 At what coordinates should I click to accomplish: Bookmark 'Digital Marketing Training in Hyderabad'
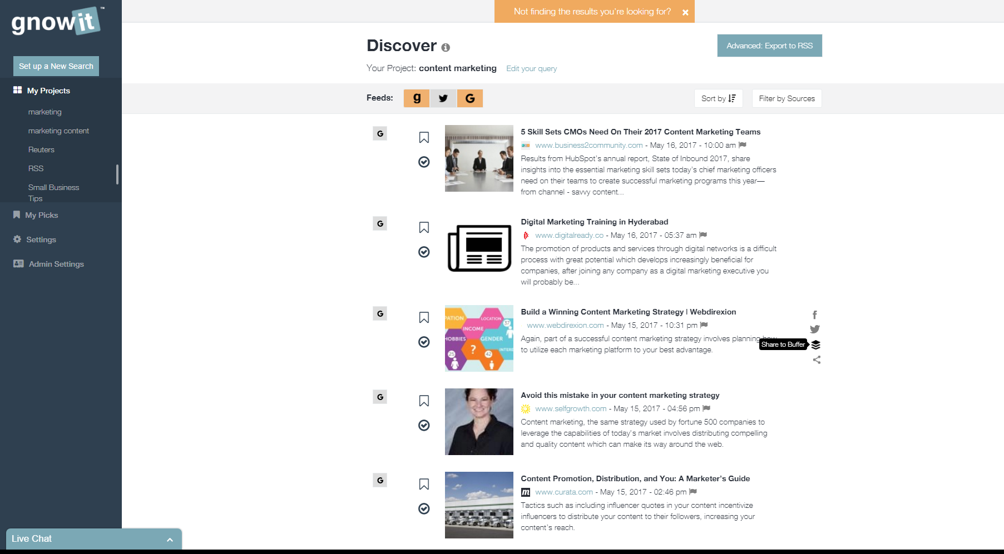(424, 227)
